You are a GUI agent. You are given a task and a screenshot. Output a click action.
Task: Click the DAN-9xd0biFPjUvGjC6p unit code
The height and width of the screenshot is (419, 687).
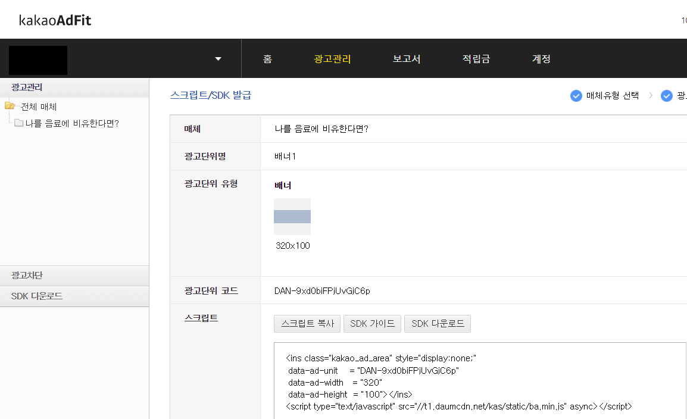(x=322, y=291)
